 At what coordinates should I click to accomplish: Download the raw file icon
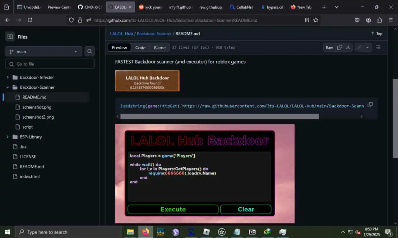[348, 47]
